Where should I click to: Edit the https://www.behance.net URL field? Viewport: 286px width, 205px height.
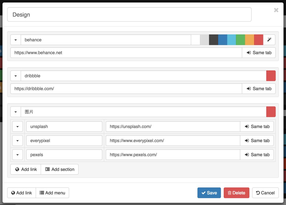126,53
